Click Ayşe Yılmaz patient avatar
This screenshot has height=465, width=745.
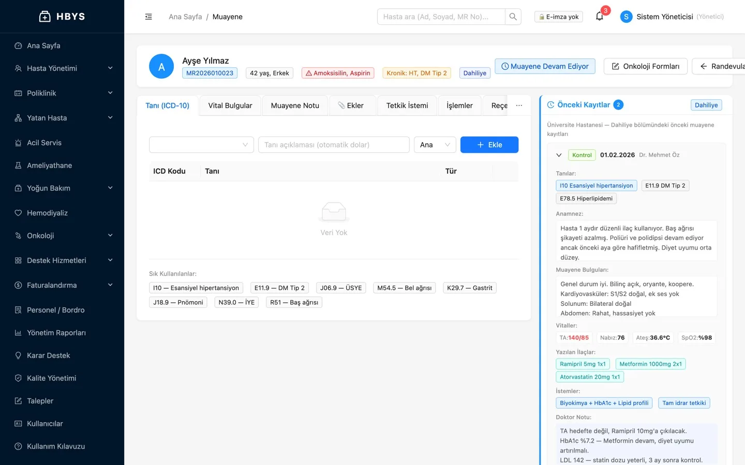(161, 67)
